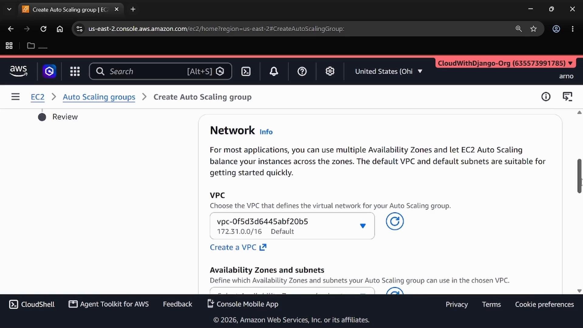Viewport: 583px width, 328px height.
Task: Go back in browser history
Action: pos(11,29)
